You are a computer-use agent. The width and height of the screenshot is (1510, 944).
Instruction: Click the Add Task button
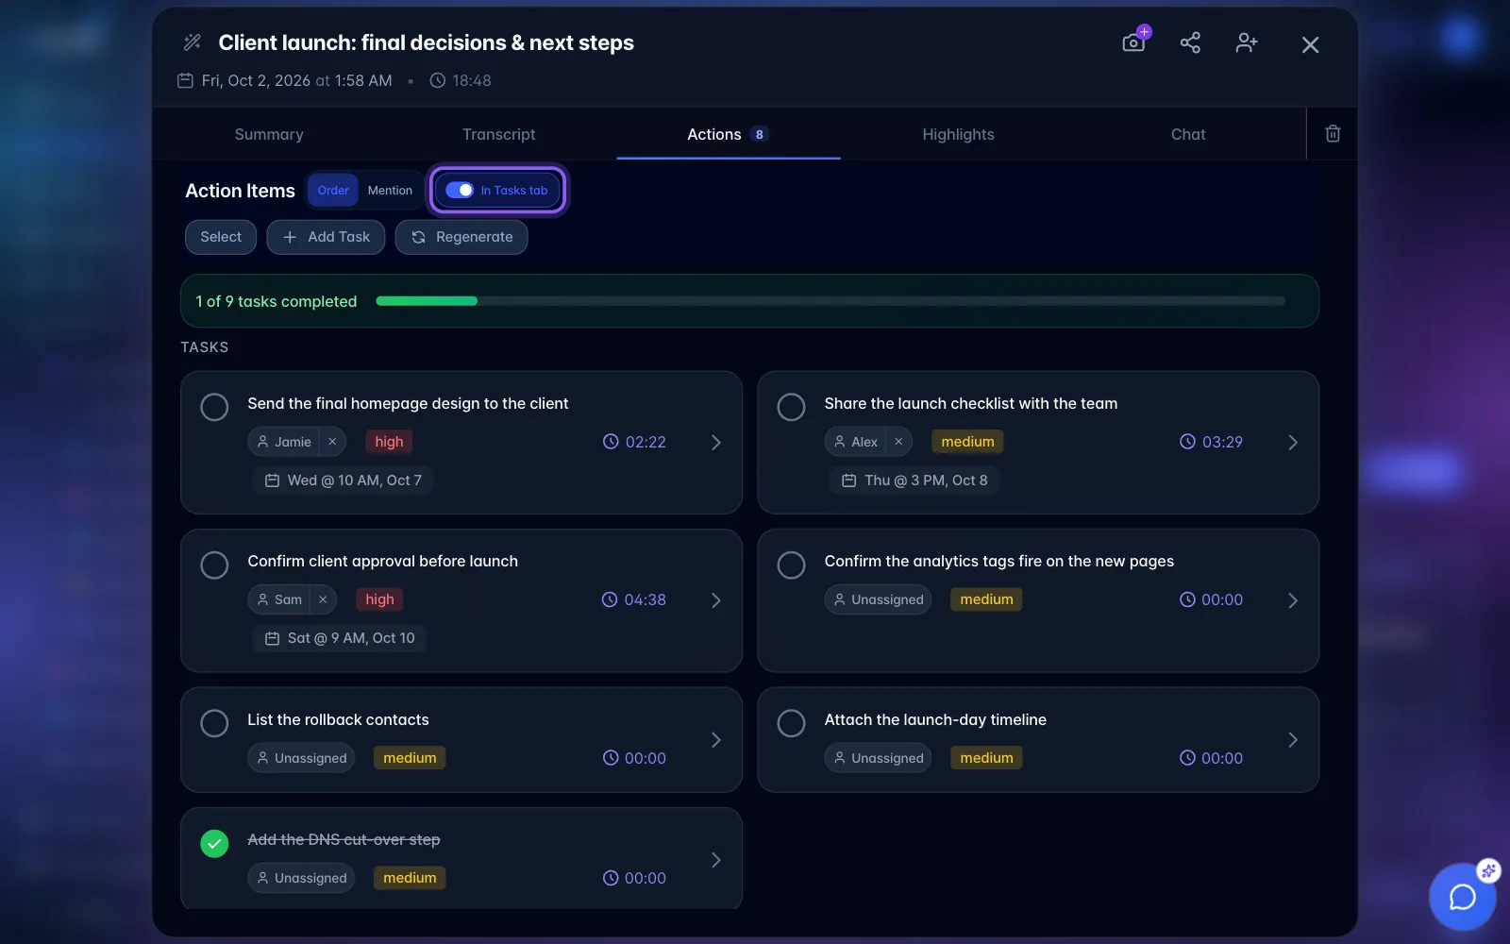click(x=326, y=237)
